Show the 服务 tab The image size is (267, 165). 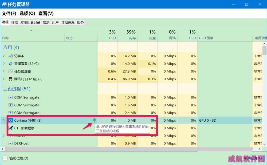click(x=80, y=22)
